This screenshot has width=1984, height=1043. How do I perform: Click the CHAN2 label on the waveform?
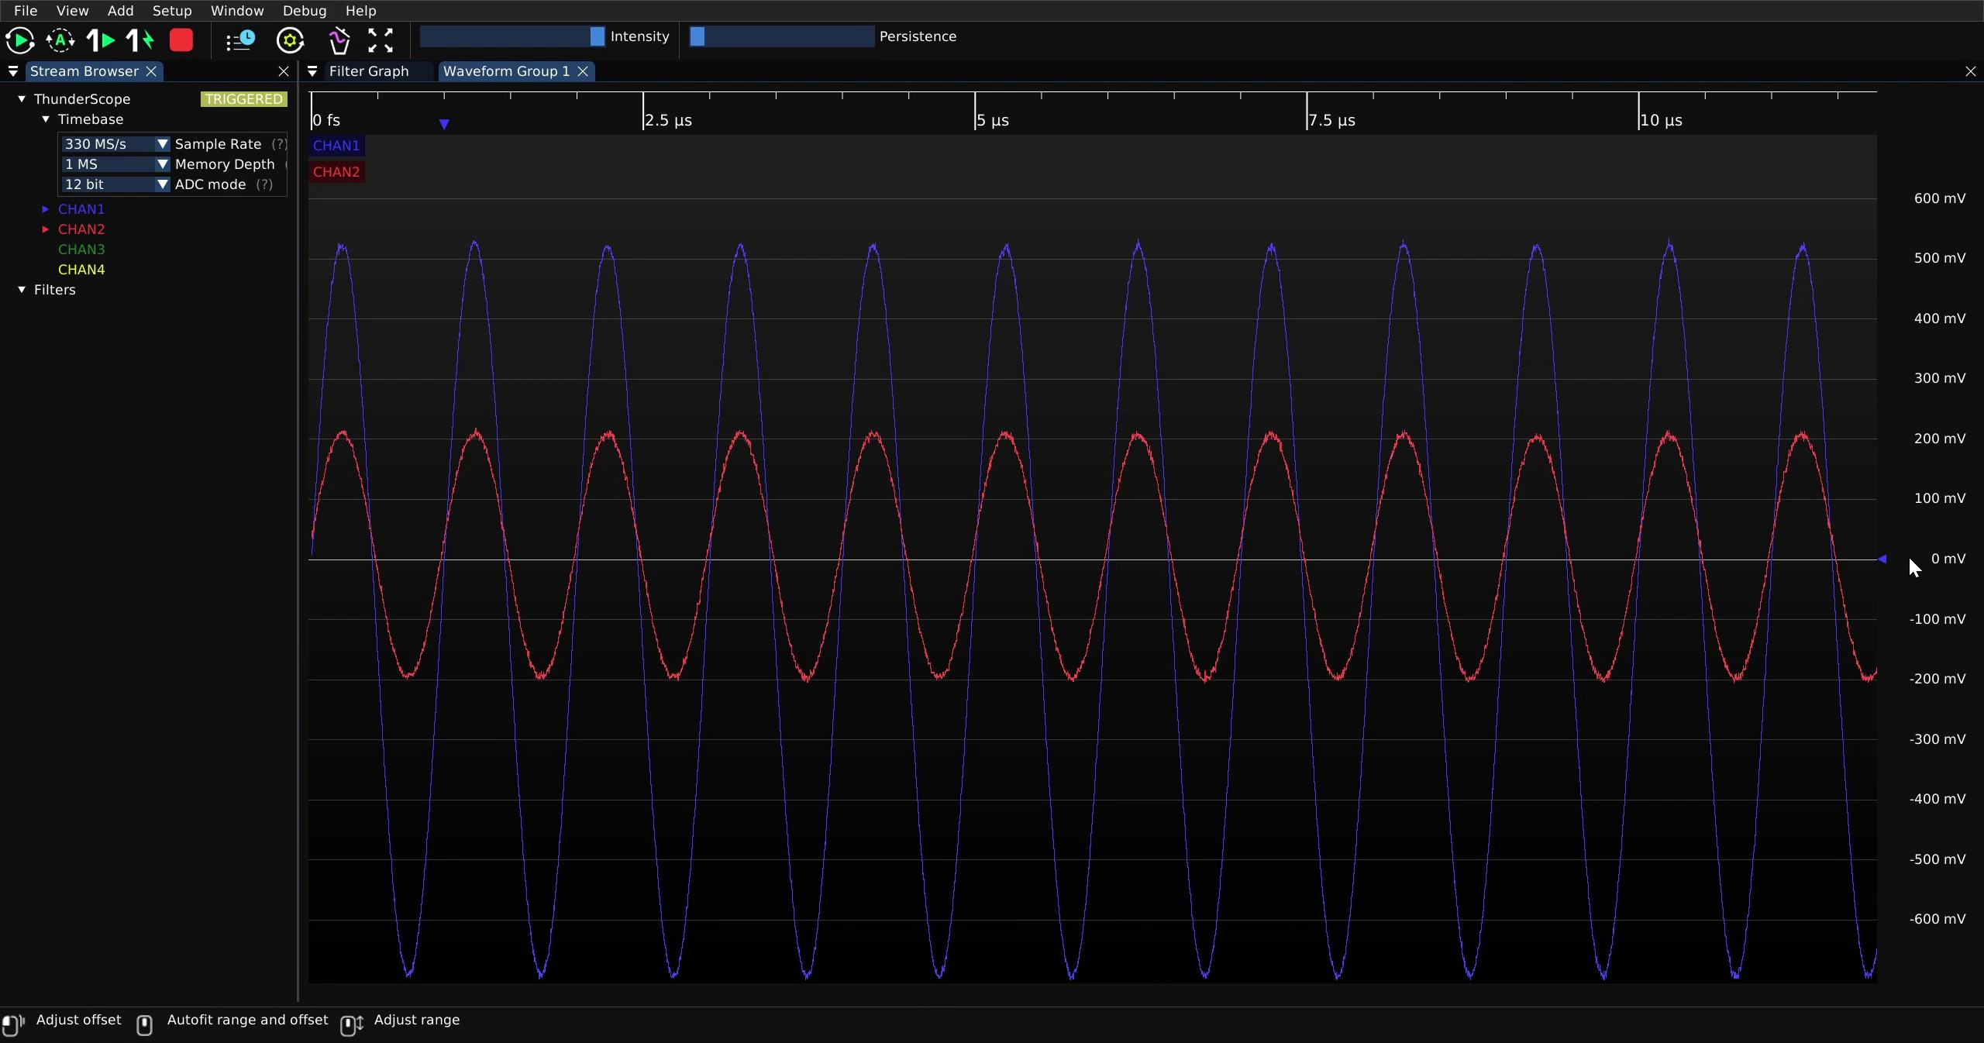tap(336, 172)
